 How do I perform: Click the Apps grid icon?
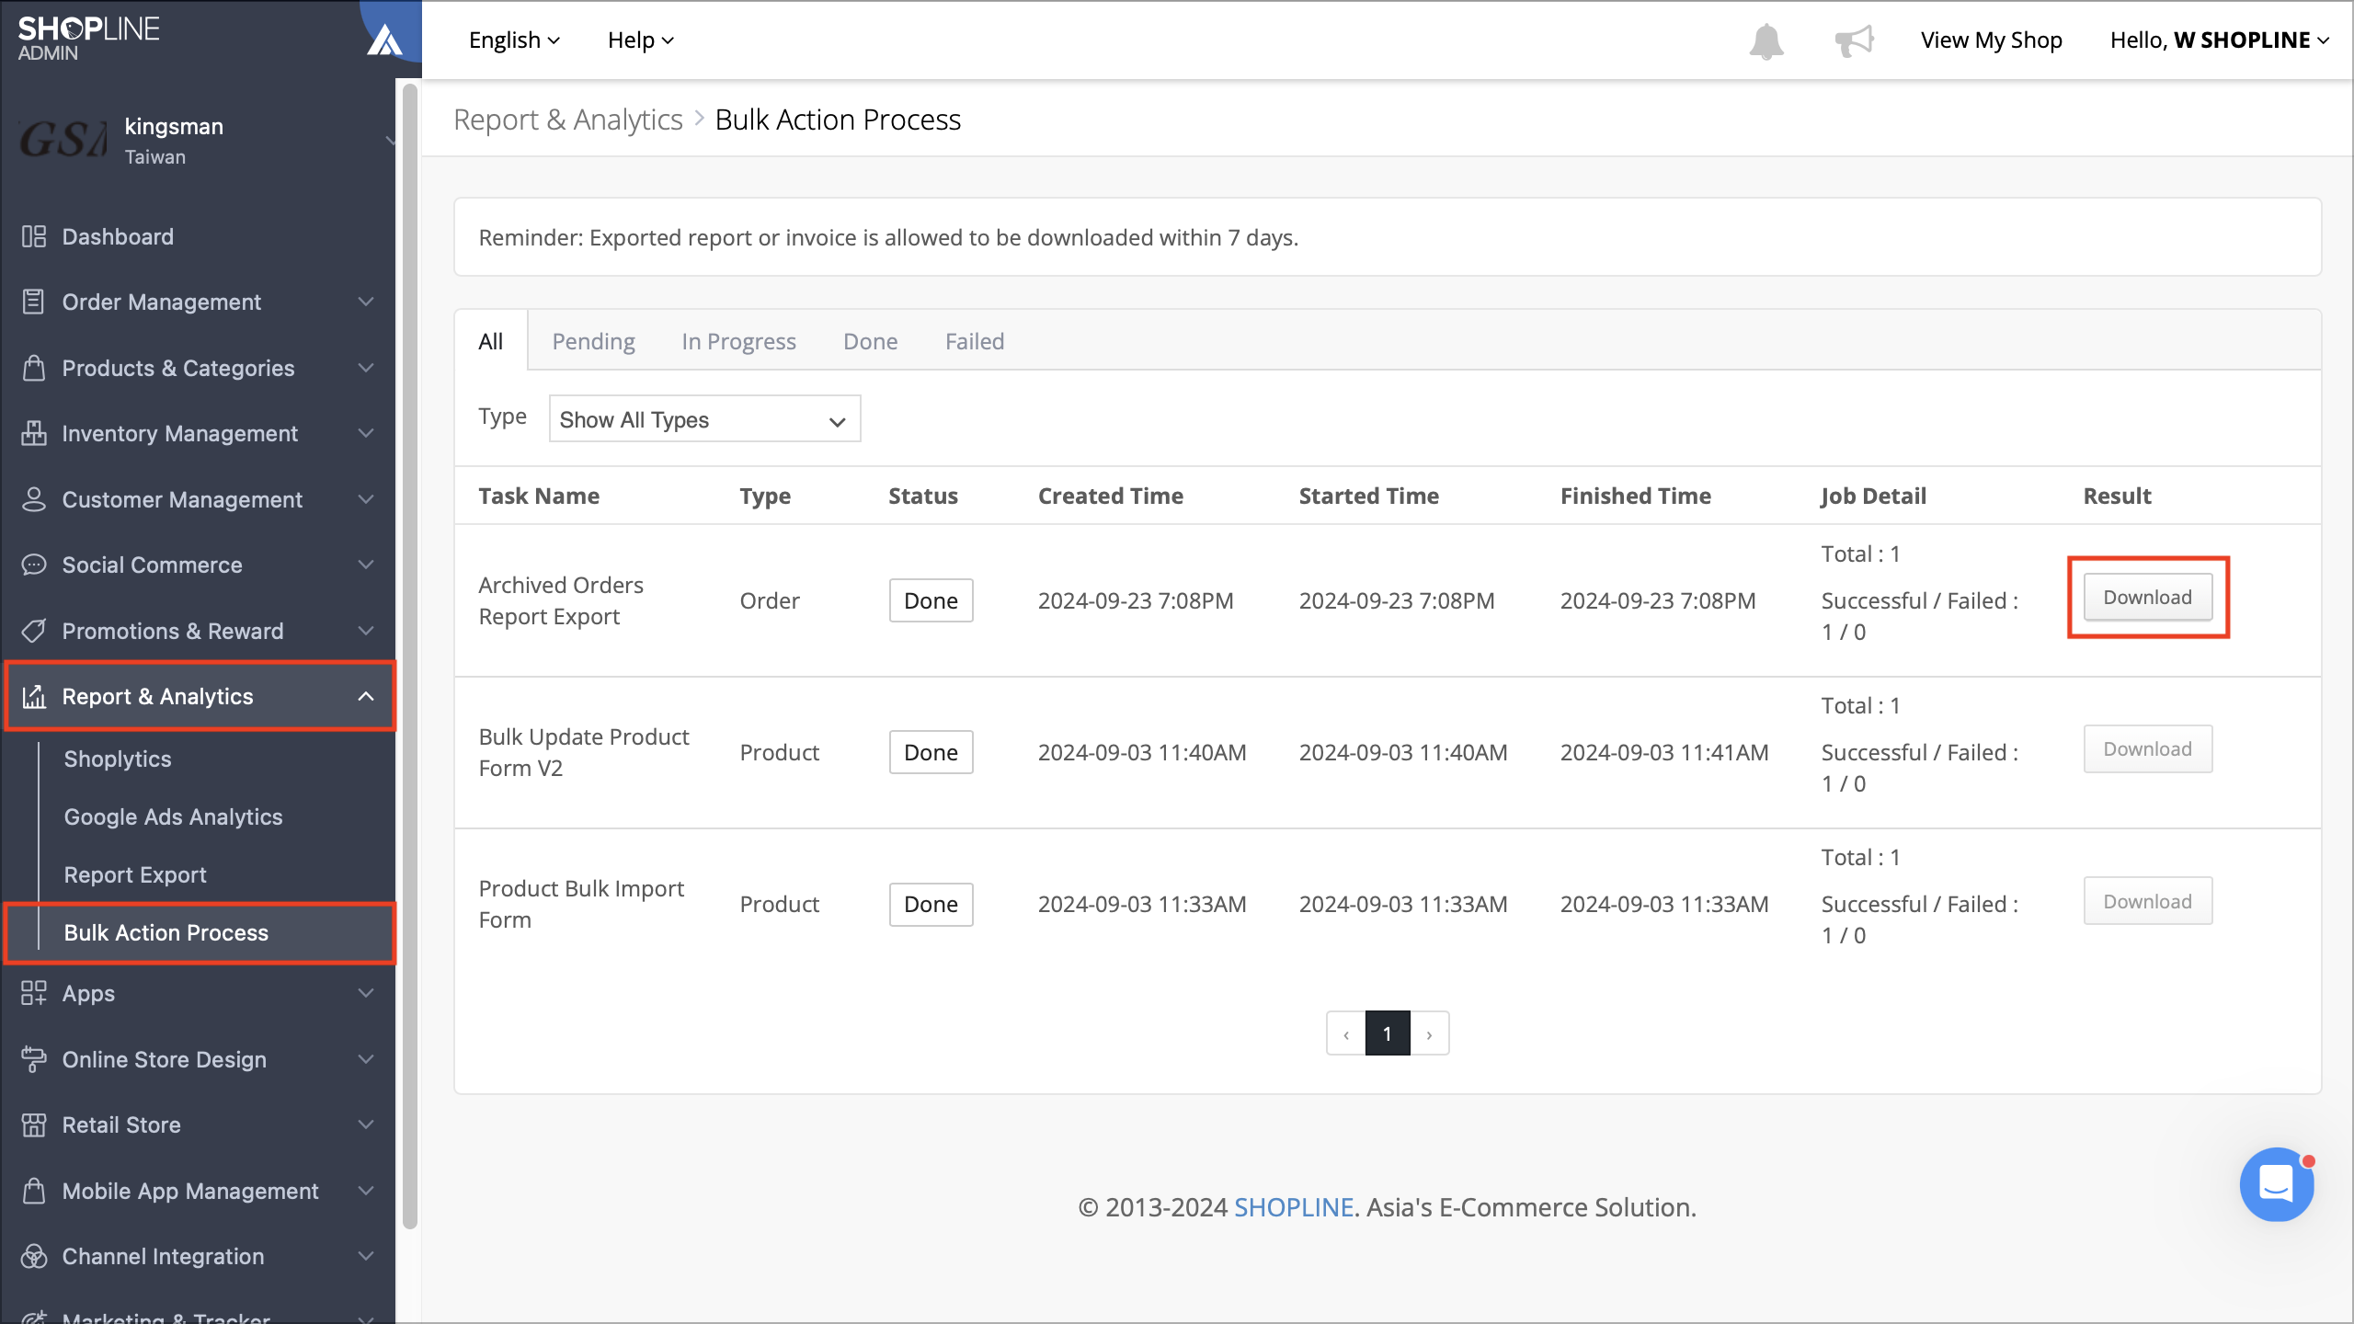(34, 993)
